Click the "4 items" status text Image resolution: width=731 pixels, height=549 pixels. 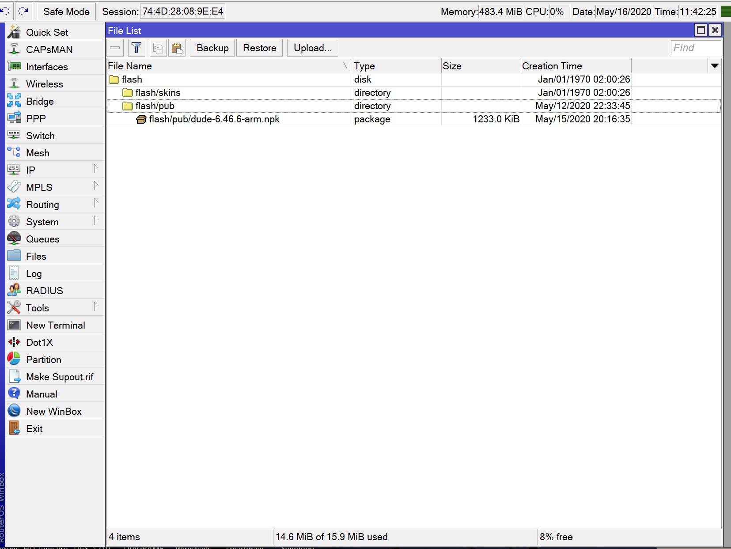[124, 537]
